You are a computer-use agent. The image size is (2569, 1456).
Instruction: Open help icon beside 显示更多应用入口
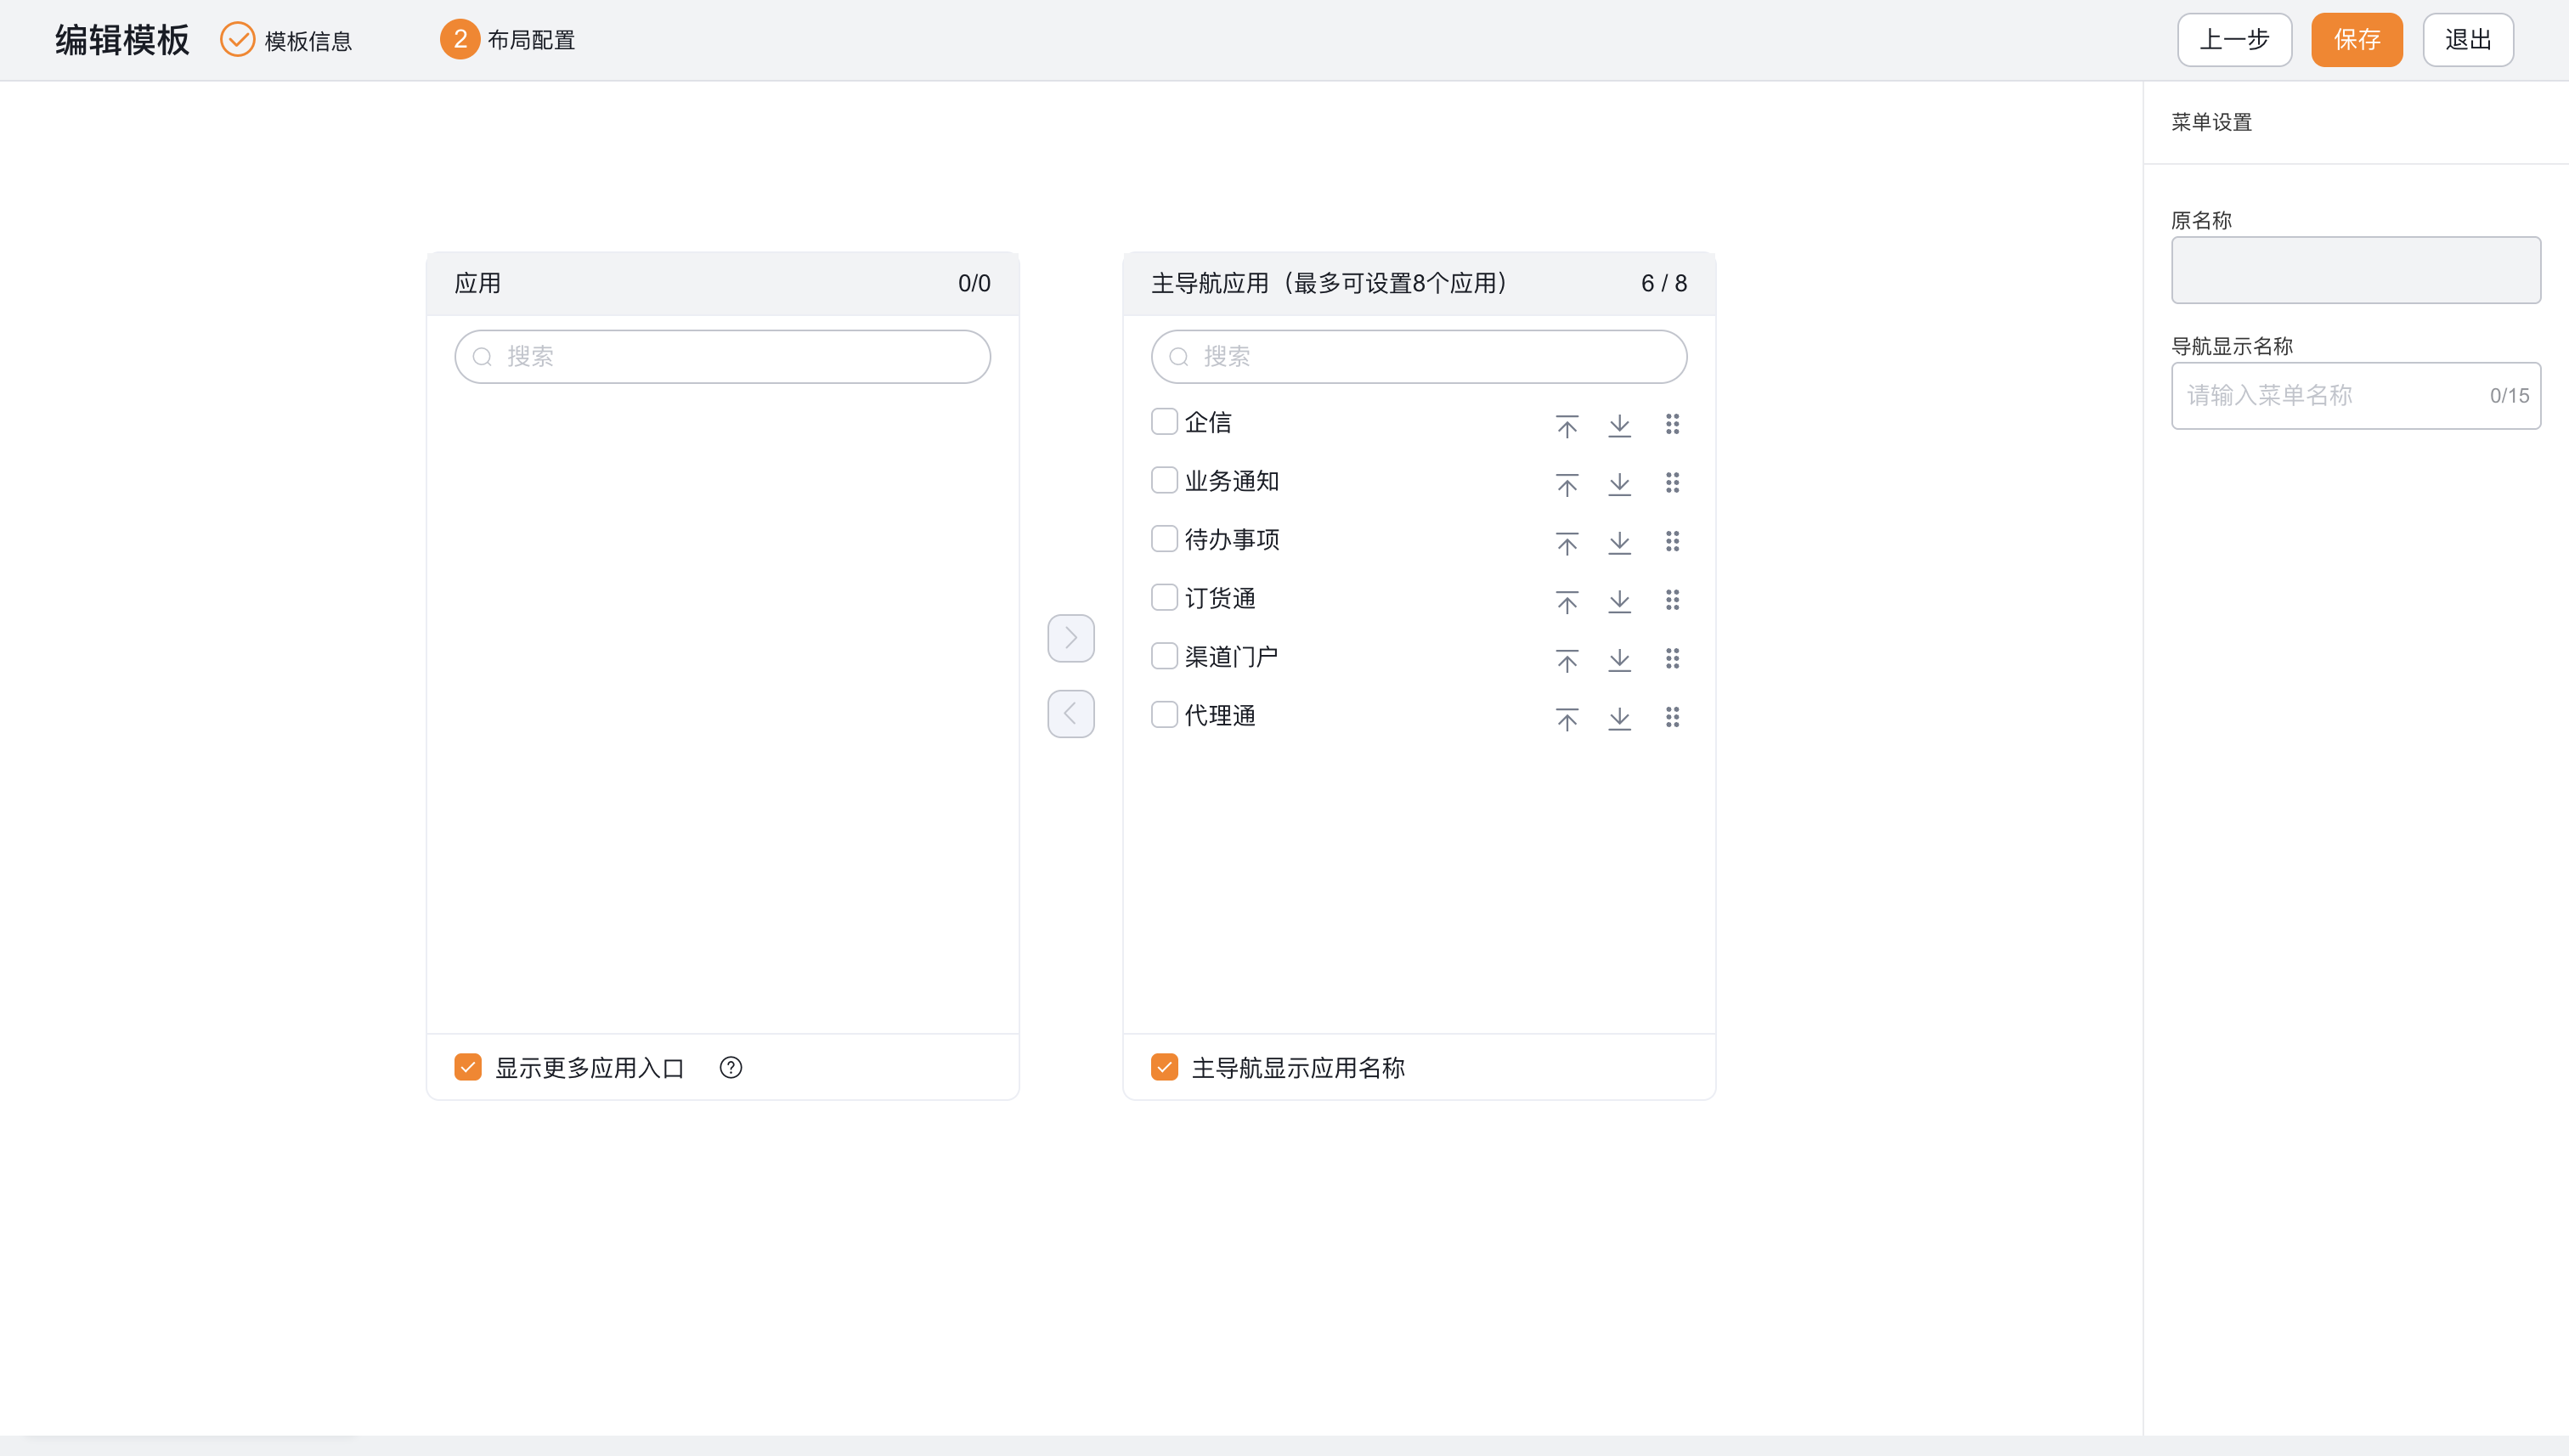[x=731, y=1068]
